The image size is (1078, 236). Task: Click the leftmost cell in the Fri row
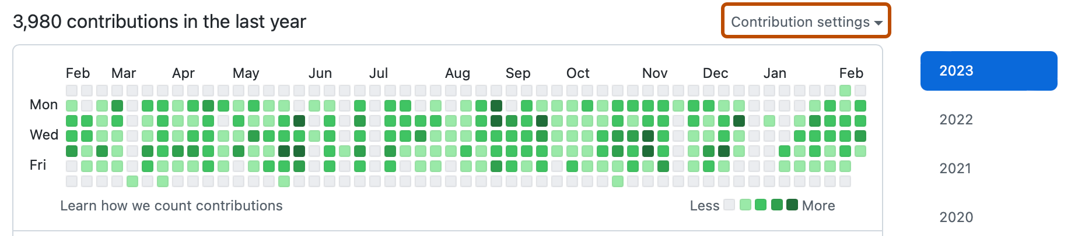(72, 166)
